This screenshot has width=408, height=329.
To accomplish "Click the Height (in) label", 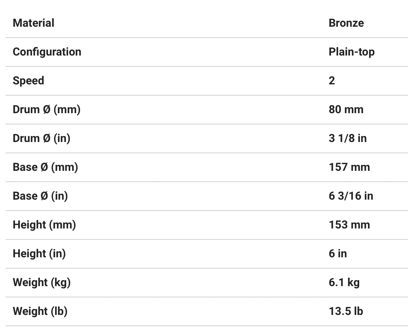I will [39, 254].
